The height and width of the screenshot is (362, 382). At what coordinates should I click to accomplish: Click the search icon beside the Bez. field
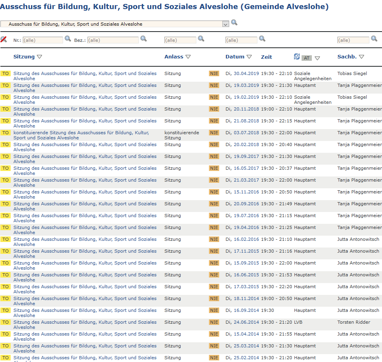(x=143, y=39)
